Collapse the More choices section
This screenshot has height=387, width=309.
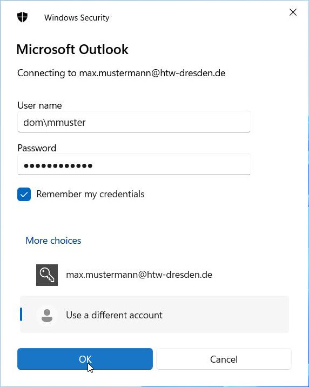click(x=53, y=241)
